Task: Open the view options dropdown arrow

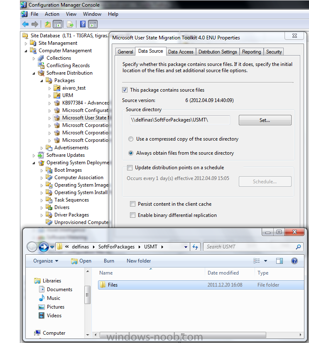Action: [x=265, y=261]
